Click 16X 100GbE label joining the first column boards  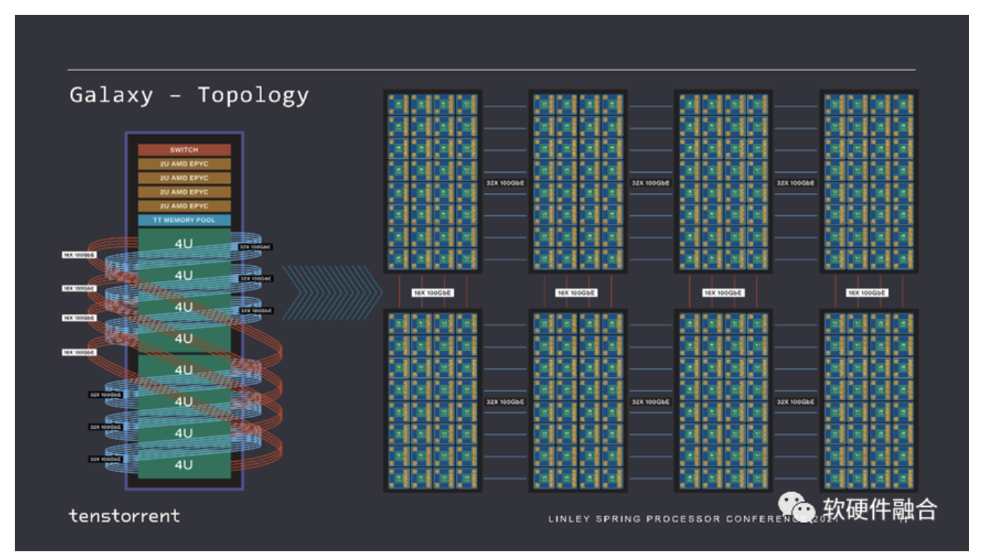click(x=432, y=292)
